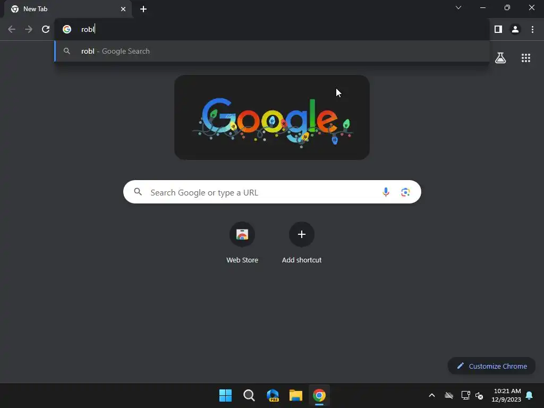Click the Chrome taskbar icon
544x408 pixels.
319,395
